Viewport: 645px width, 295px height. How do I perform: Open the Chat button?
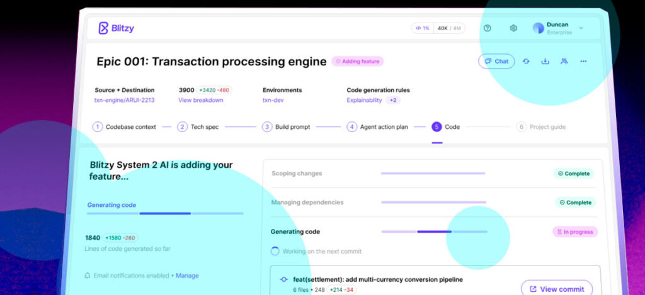[x=496, y=61]
